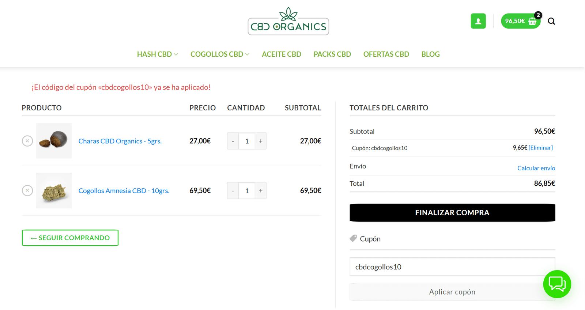Click the Cogollos Amnesia quantity field
The height and width of the screenshot is (310, 585).
point(247,191)
